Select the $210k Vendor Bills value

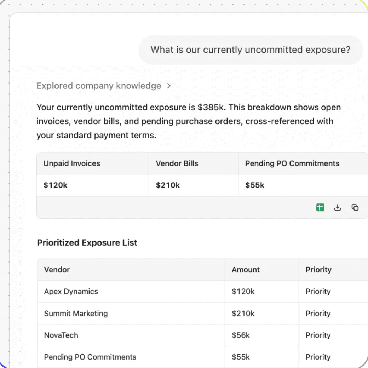(168, 185)
